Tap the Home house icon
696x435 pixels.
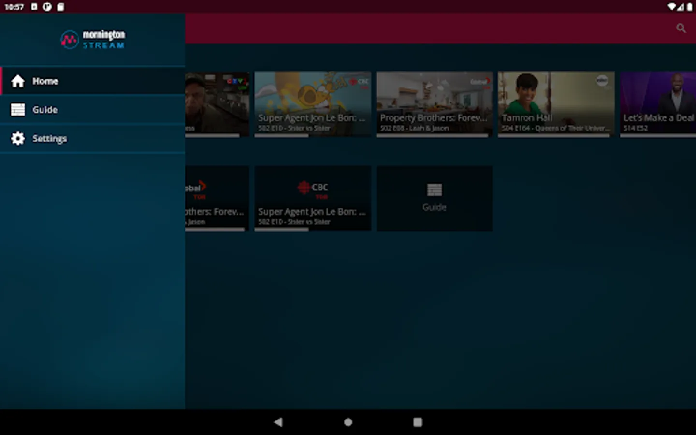18,81
